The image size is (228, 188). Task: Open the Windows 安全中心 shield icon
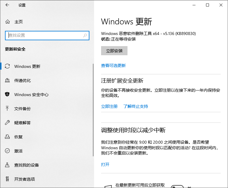click(x=7, y=94)
